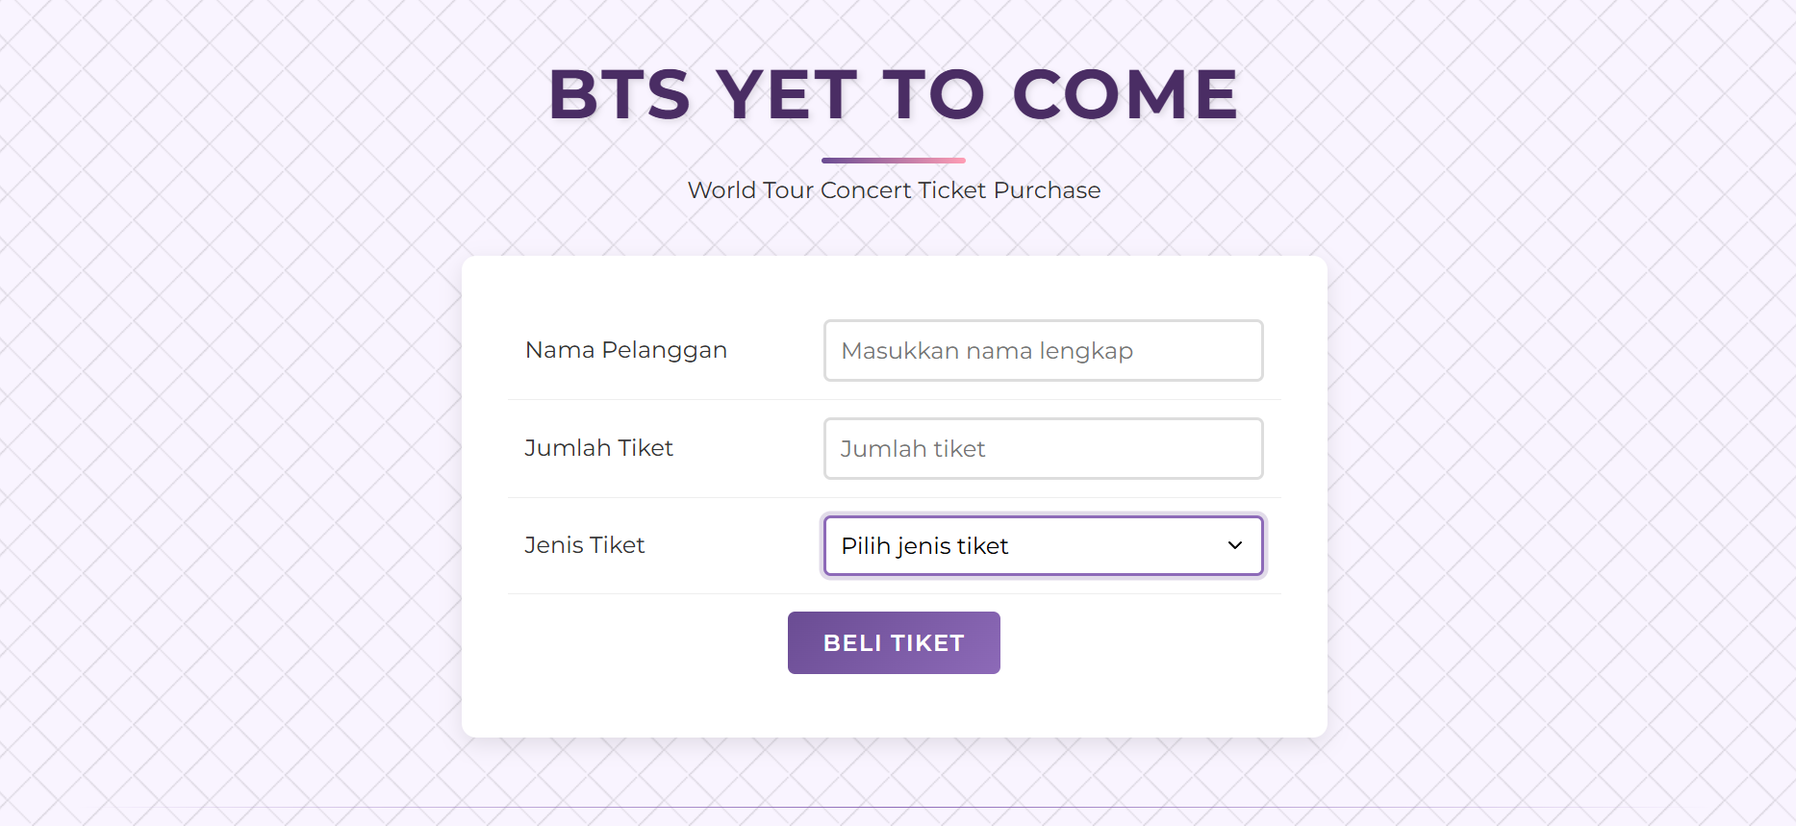The height and width of the screenshot is (826, 1796).
Task: Click inside the 'Jumlah tiket' quantity box
Action: [1043, 448]
